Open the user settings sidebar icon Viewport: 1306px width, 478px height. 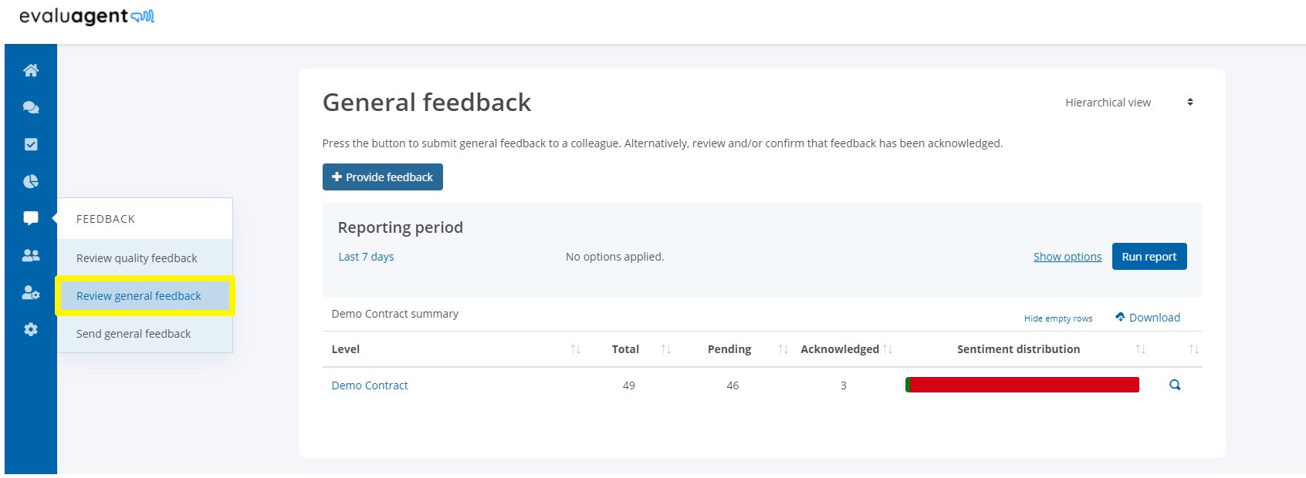click(31, 292)
